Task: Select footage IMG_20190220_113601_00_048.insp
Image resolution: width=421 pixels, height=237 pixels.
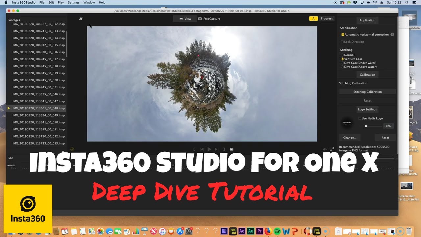Action: [36, 108]
